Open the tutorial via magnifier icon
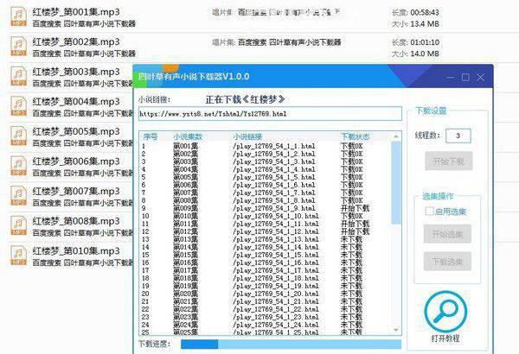Viewport: 519px width, 354px height. point(445,311)
